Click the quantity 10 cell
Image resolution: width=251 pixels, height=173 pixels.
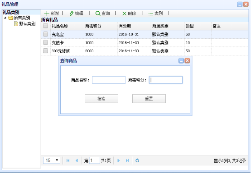[x=198, y=43]
